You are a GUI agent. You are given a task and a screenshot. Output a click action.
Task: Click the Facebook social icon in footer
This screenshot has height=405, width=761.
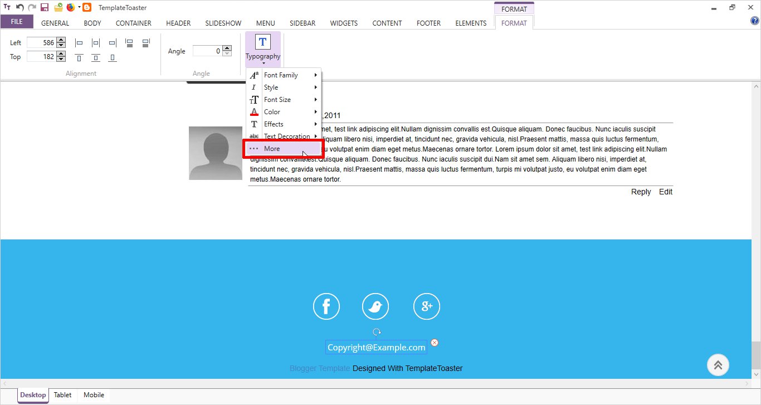coord(326,306)
